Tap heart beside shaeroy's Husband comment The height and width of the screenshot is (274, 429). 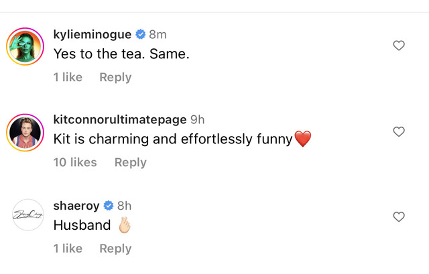tap(399, 217)
